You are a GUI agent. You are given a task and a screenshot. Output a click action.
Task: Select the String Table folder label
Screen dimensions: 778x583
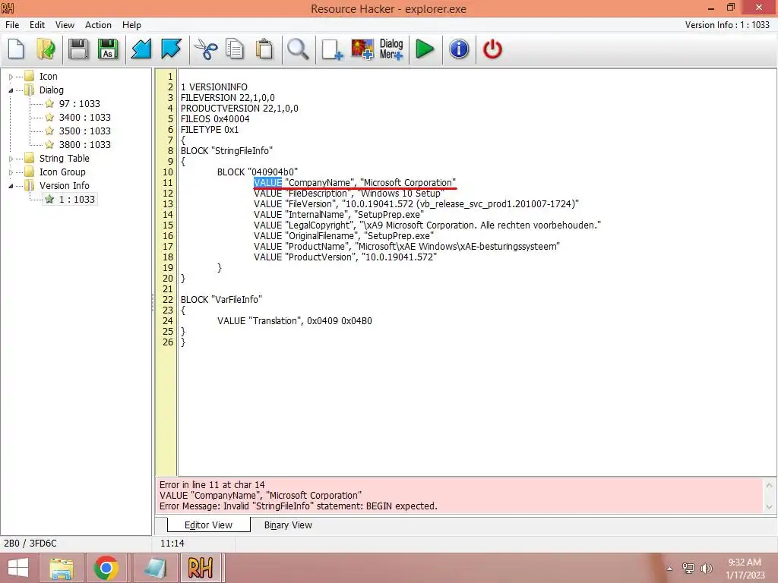[x=65, y=158]
